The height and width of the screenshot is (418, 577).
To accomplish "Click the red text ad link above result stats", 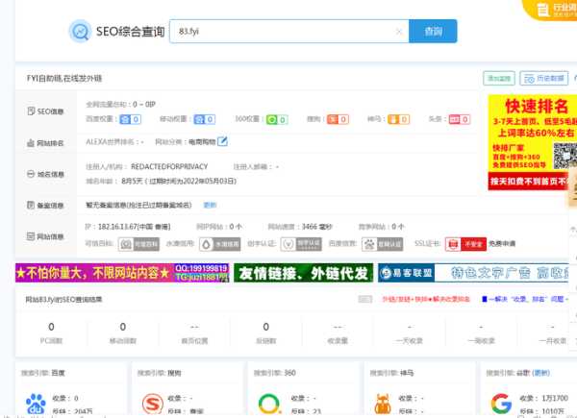I will pyautogui.click(x=426, y=299).
